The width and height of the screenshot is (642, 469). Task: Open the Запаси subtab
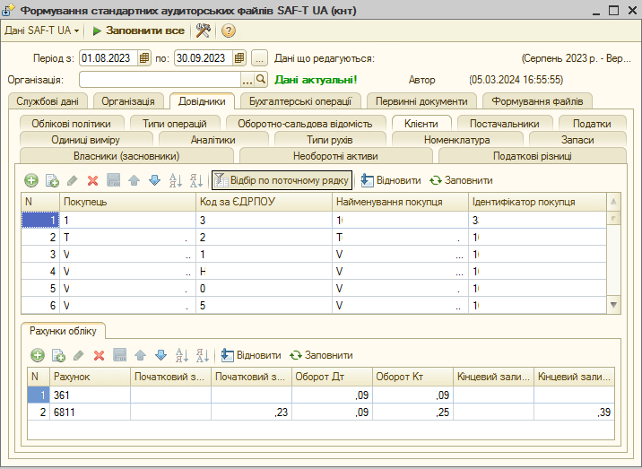tap(577, 140)
